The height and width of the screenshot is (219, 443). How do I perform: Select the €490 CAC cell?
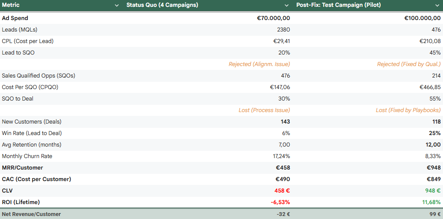(283, 179)
